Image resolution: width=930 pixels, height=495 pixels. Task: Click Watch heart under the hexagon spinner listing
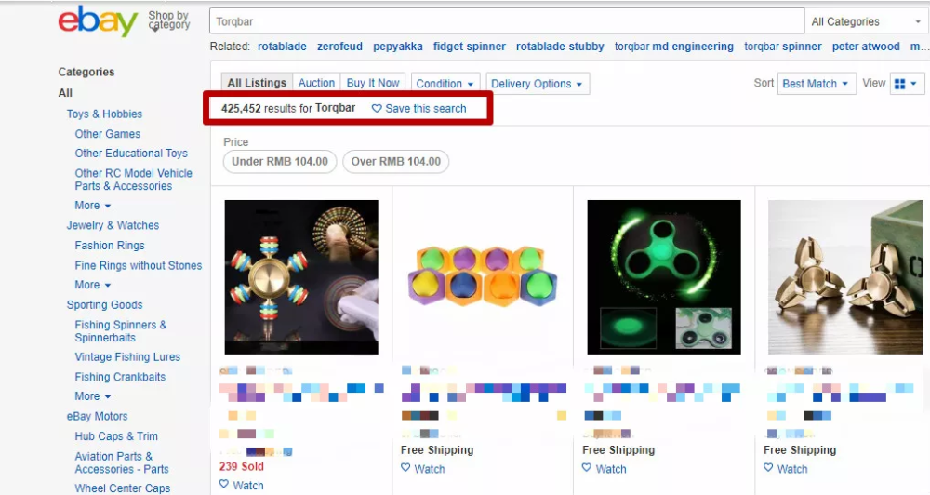coord(405,468)
